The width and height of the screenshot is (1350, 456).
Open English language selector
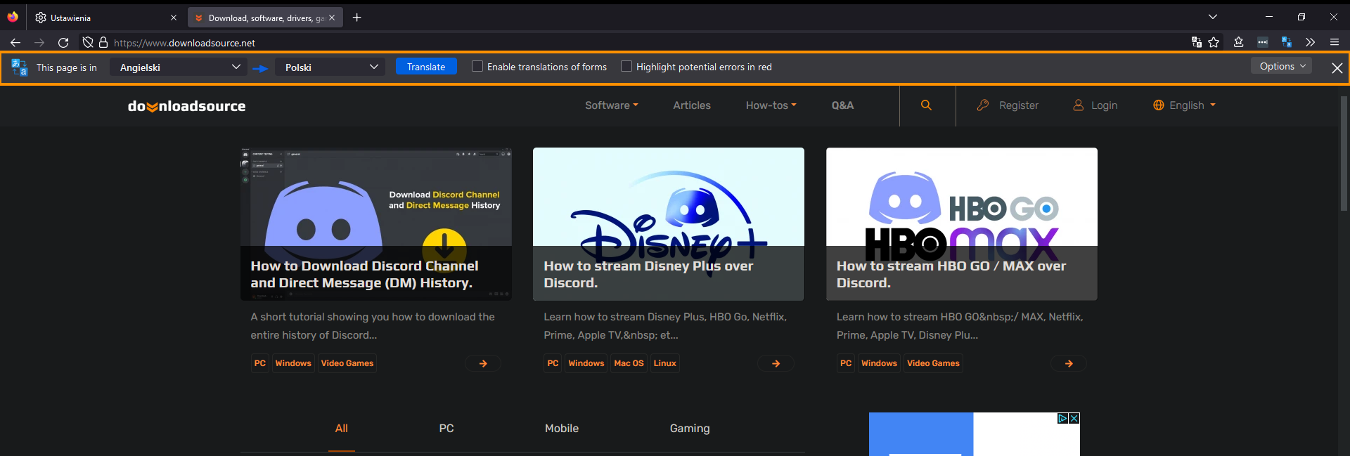(1185, 105)
